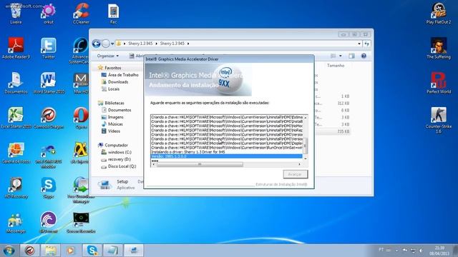This screenshot has width=458, height=257.
Task: Open the change view options dropdown
Action: pyautogui.click(x=341, y=56)
